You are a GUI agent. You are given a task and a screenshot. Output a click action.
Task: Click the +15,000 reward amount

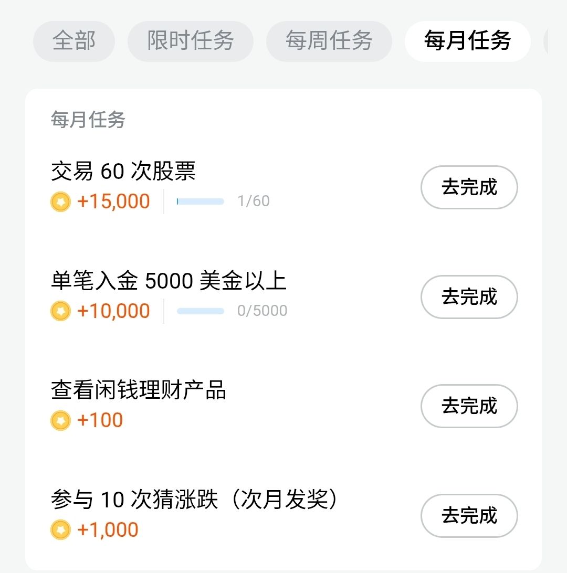tap(113, 202)
